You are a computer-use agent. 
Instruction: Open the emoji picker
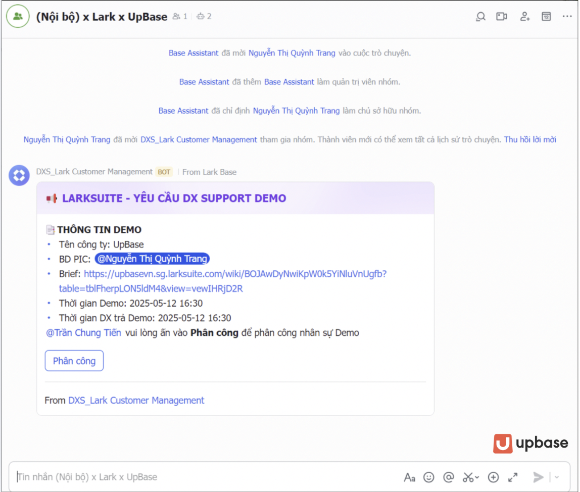429,477
